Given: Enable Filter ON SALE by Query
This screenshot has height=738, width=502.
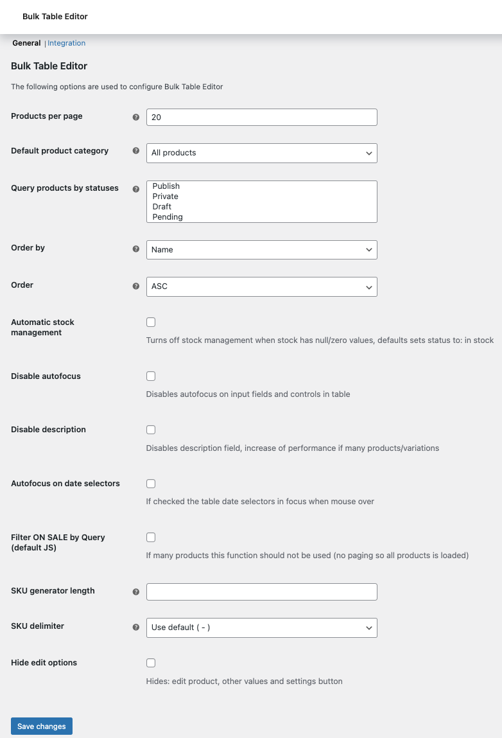Looking at the screenshot, I should (150, 537).
